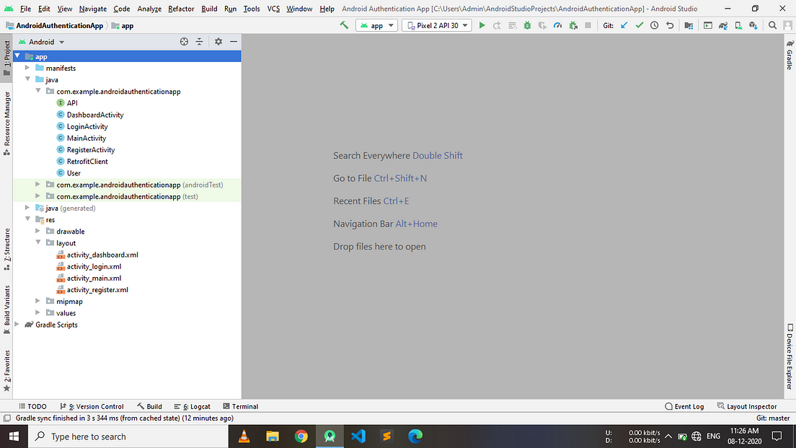The width and height of the screenshot is (796, 448).
Task: Open the Refactor menu
Action: 181,9
